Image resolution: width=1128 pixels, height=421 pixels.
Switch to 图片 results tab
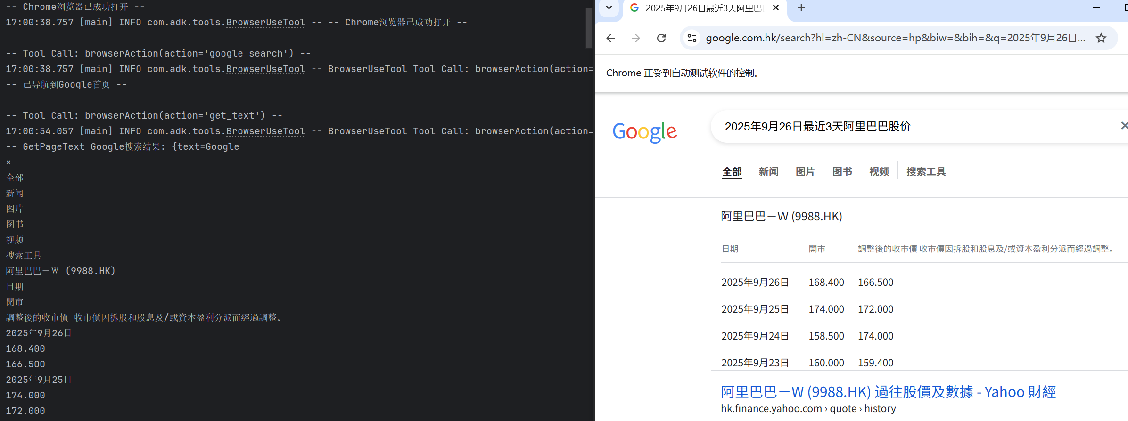pyautogui.click(x=805, y=172)
